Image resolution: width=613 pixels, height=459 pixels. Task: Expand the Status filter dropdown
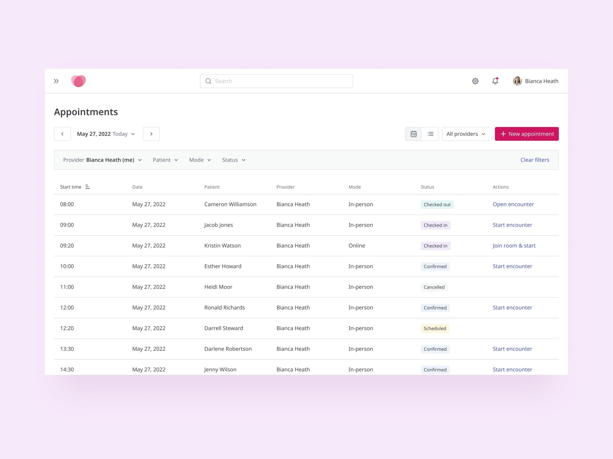pos(233,160)
